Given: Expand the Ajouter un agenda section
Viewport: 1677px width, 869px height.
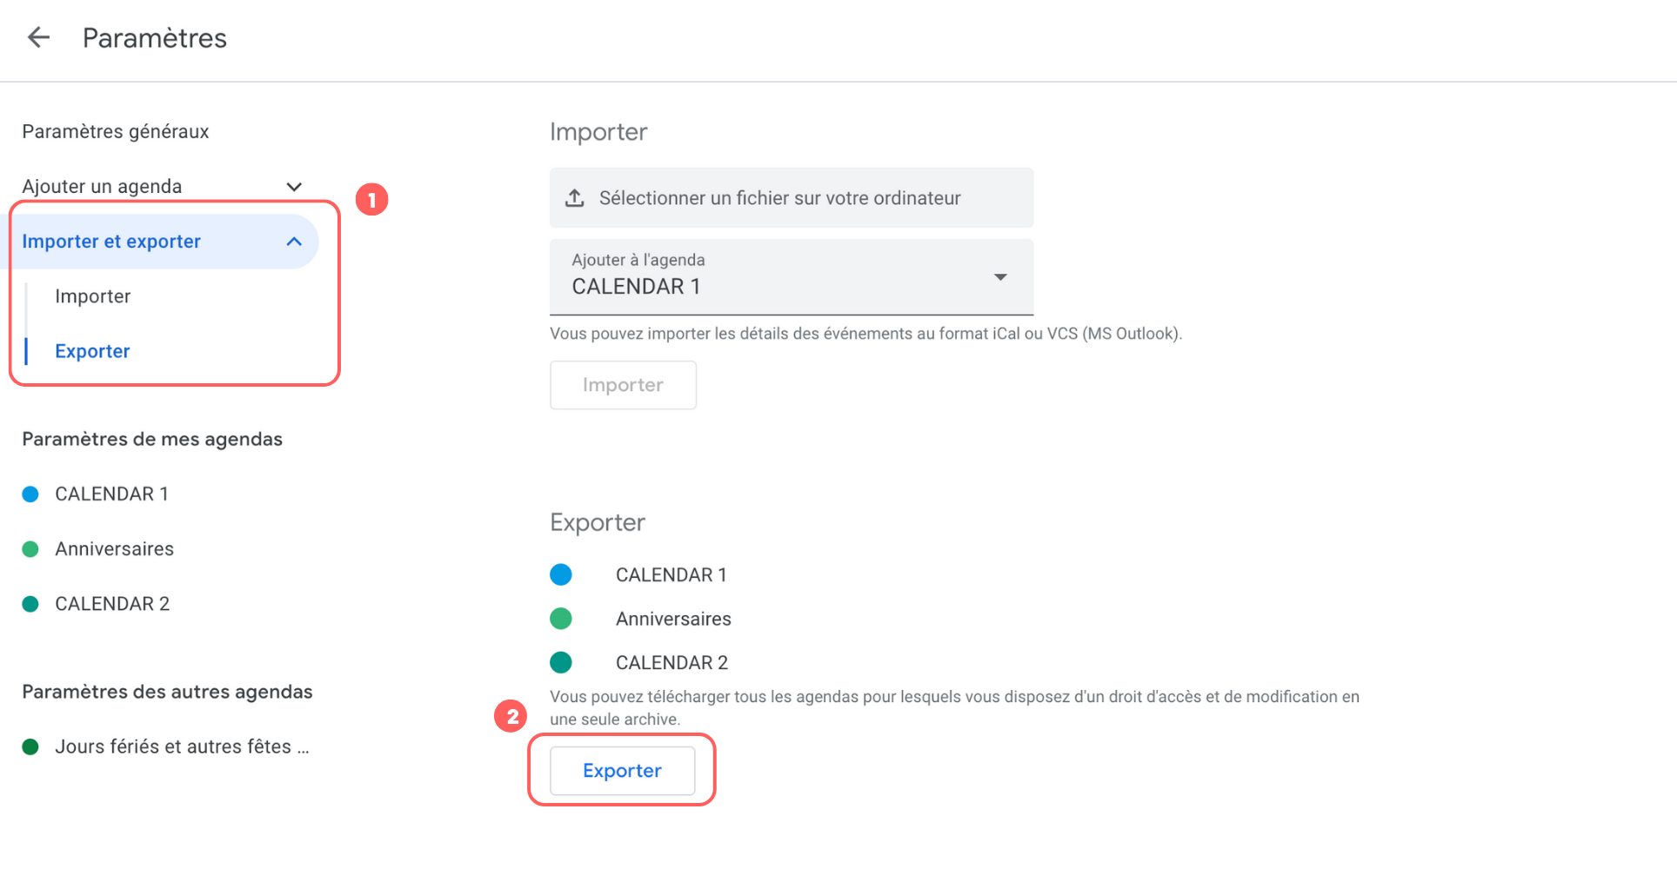Looking at the screenshot, I should 294,187.
